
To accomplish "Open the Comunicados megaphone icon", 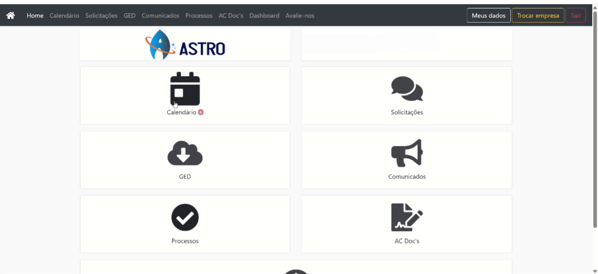I will 407,153.
